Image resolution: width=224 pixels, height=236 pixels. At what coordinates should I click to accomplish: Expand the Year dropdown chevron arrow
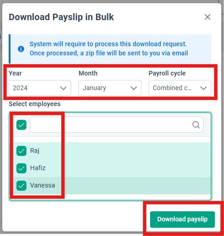coord(63,88)
